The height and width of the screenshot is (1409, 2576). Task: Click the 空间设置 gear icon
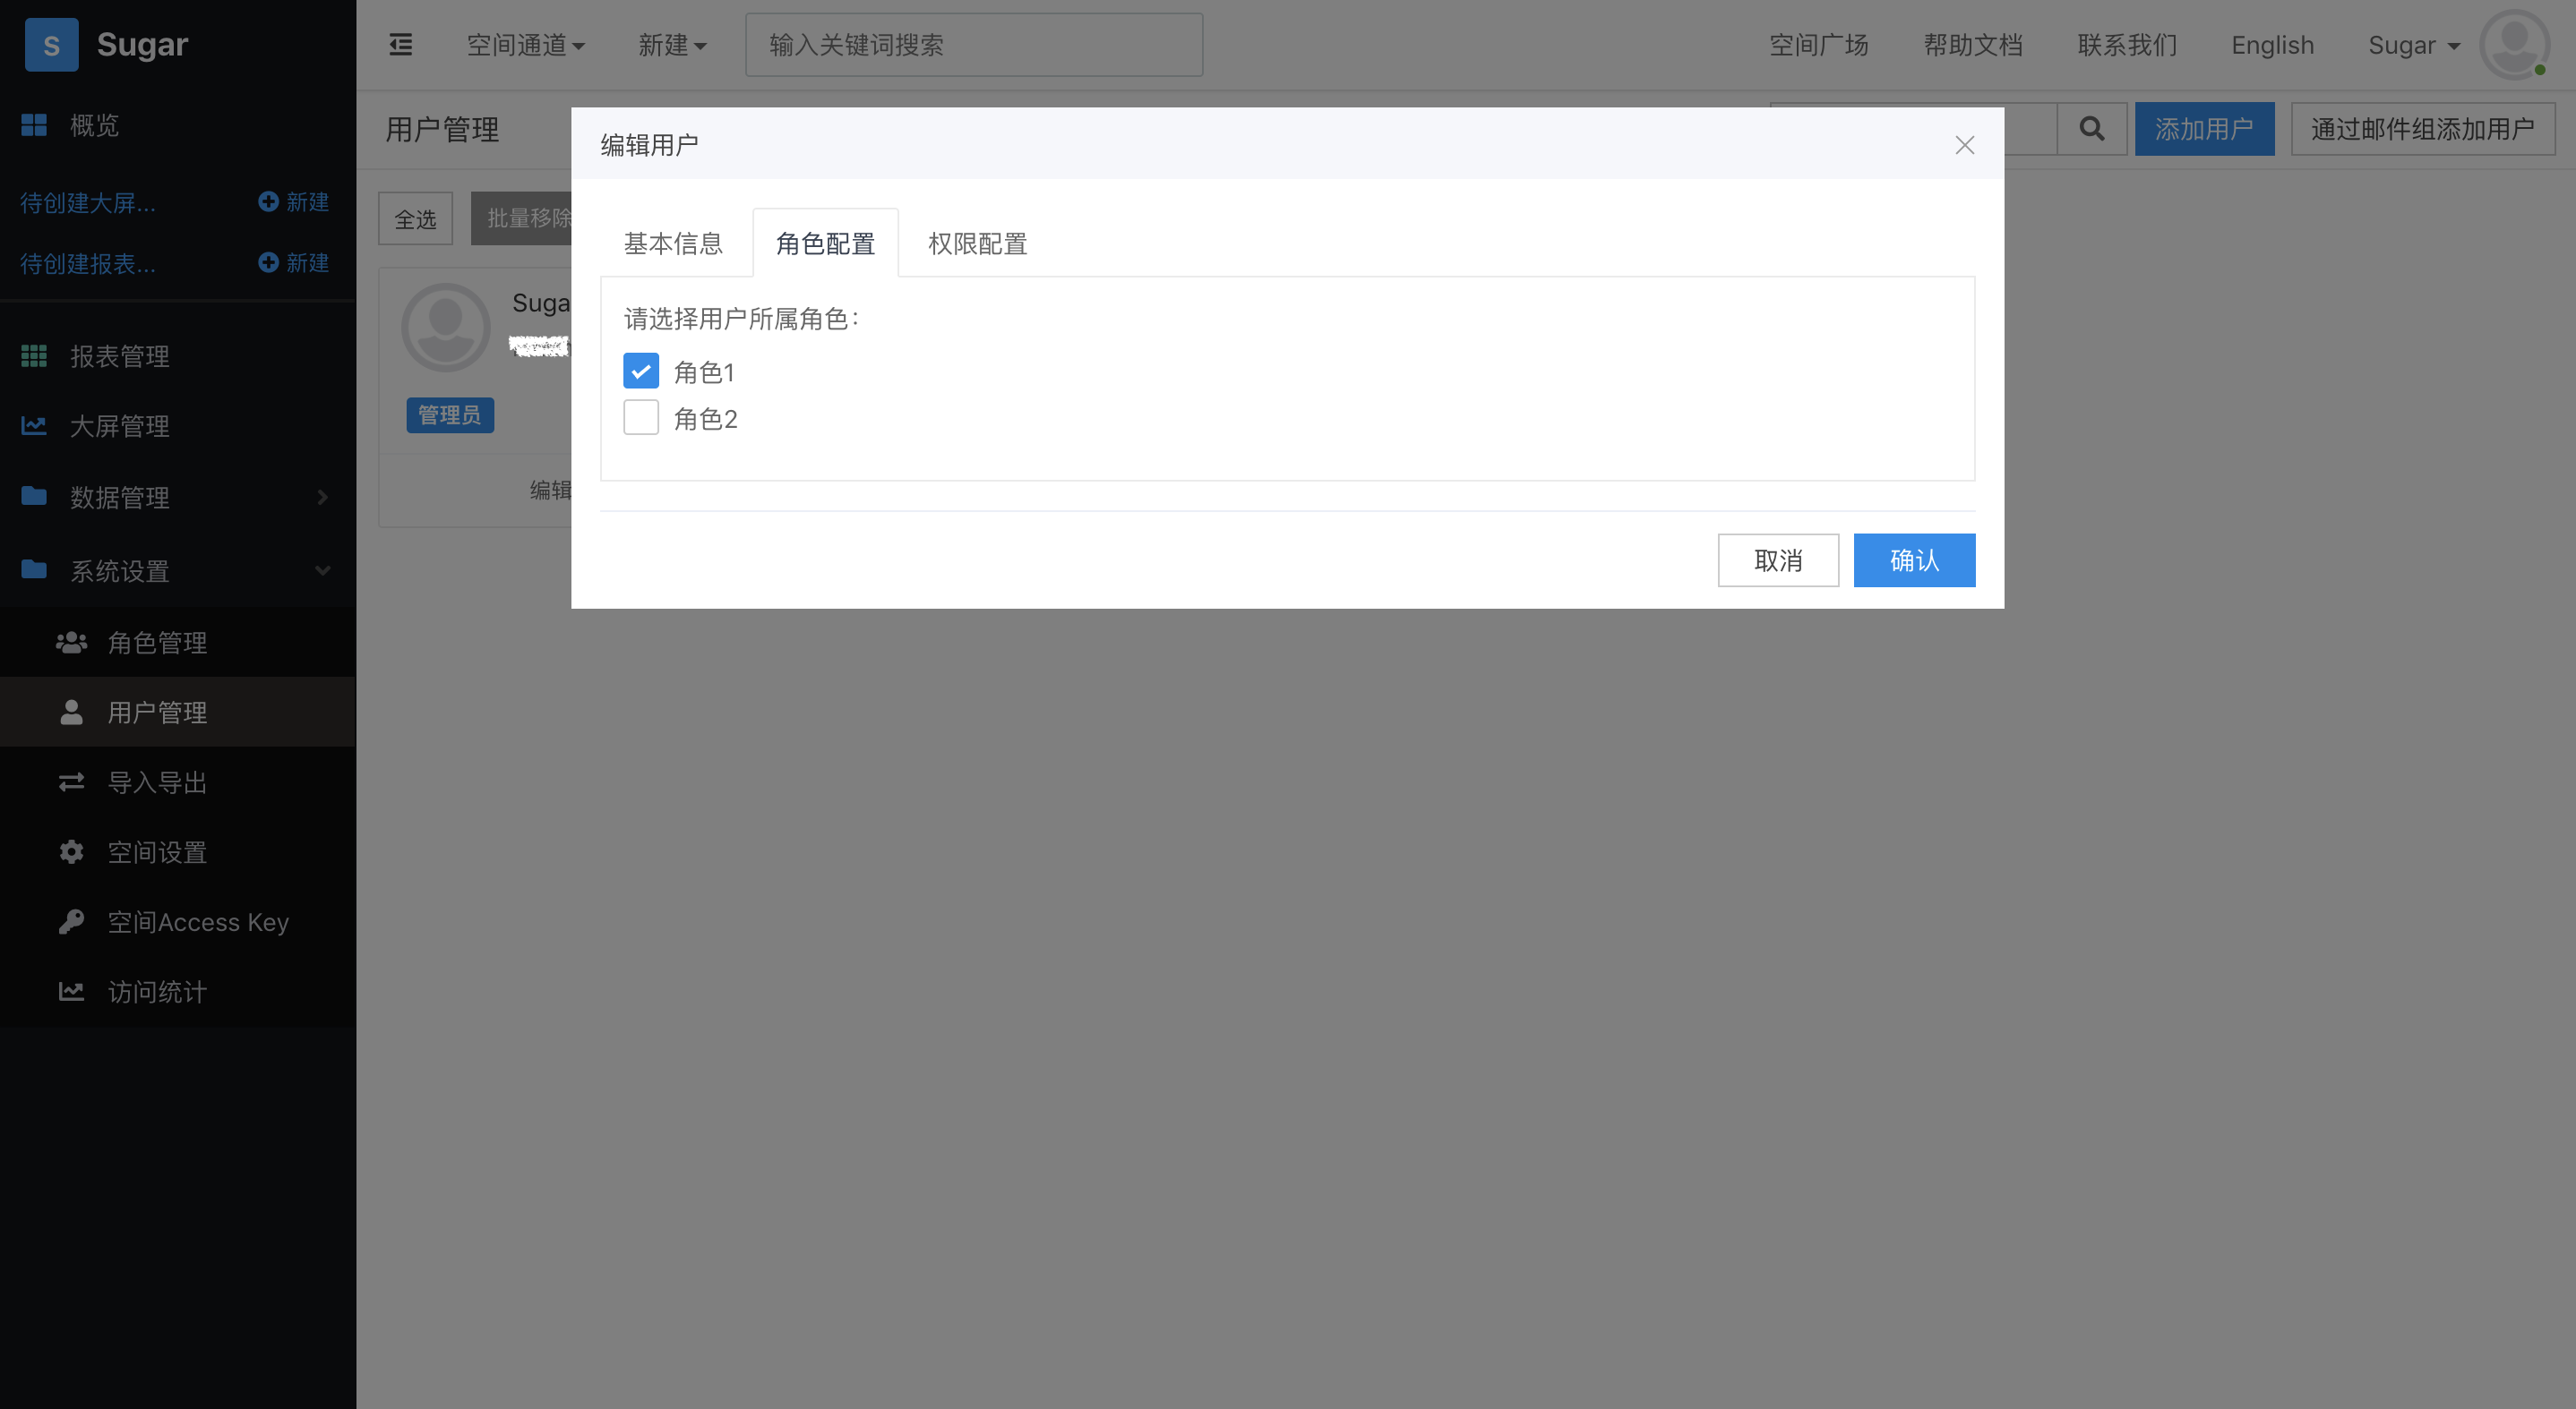tap(71, 852)
